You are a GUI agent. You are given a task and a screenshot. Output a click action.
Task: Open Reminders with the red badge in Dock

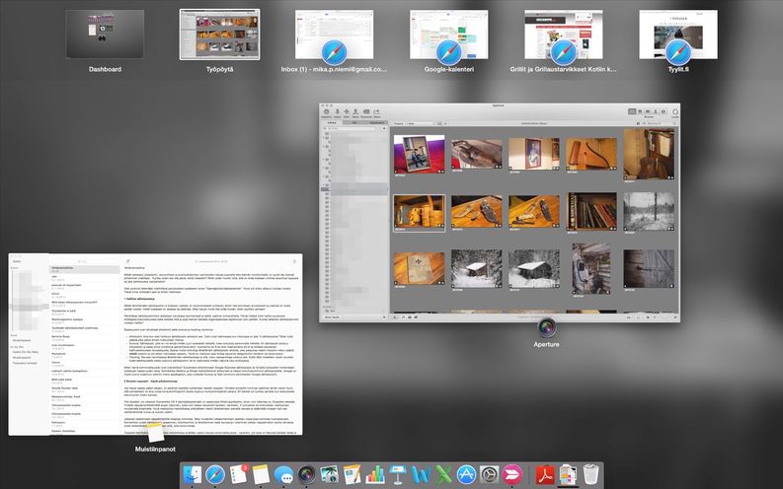pos(239,474)
